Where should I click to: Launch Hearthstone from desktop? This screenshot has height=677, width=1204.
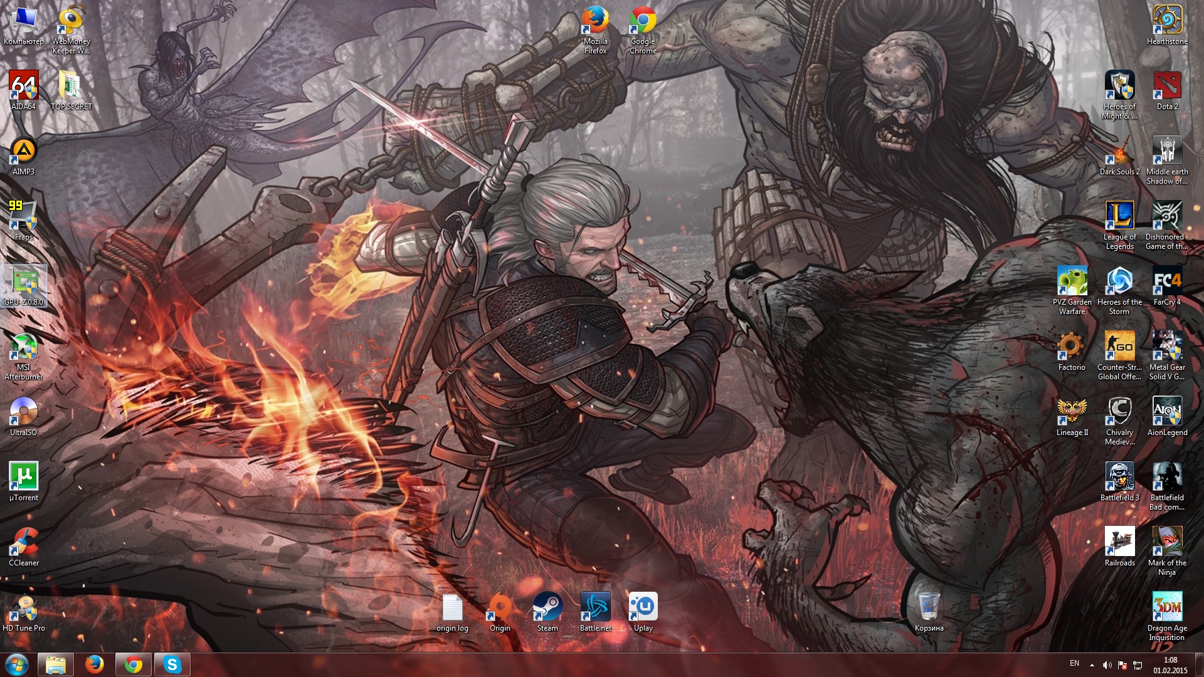tap(1168, 26)
